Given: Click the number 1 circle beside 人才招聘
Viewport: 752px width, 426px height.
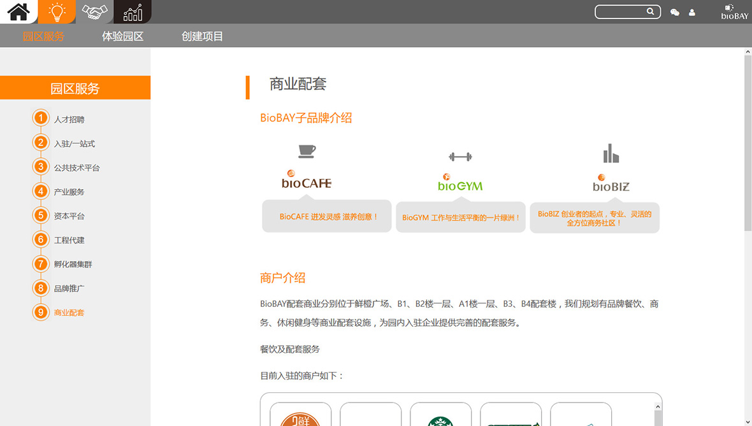Looking at the screenshot, I should pyautogui.click(x=41, y=118).
